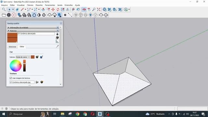Select the Follow Me/Offset tool

point(48,9)
